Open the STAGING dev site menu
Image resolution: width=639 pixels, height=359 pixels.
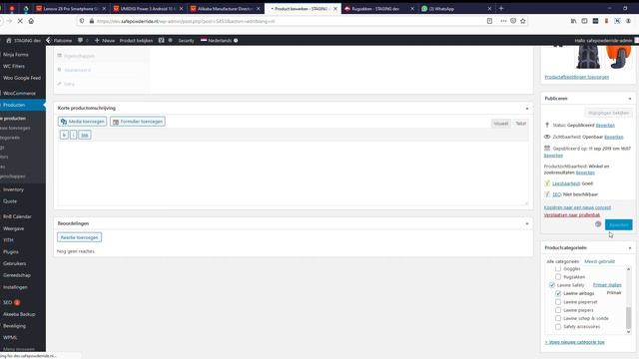(x=23, y=40)
